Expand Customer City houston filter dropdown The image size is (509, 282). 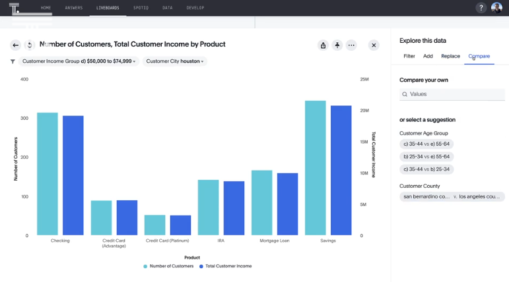(x=175, y=61)
